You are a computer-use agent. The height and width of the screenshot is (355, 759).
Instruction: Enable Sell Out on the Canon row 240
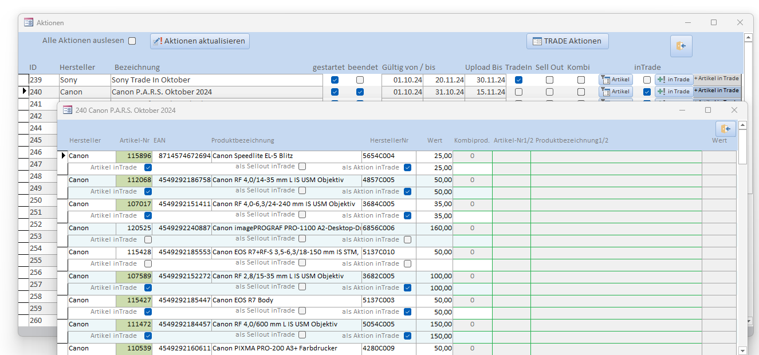coord(550,92)
